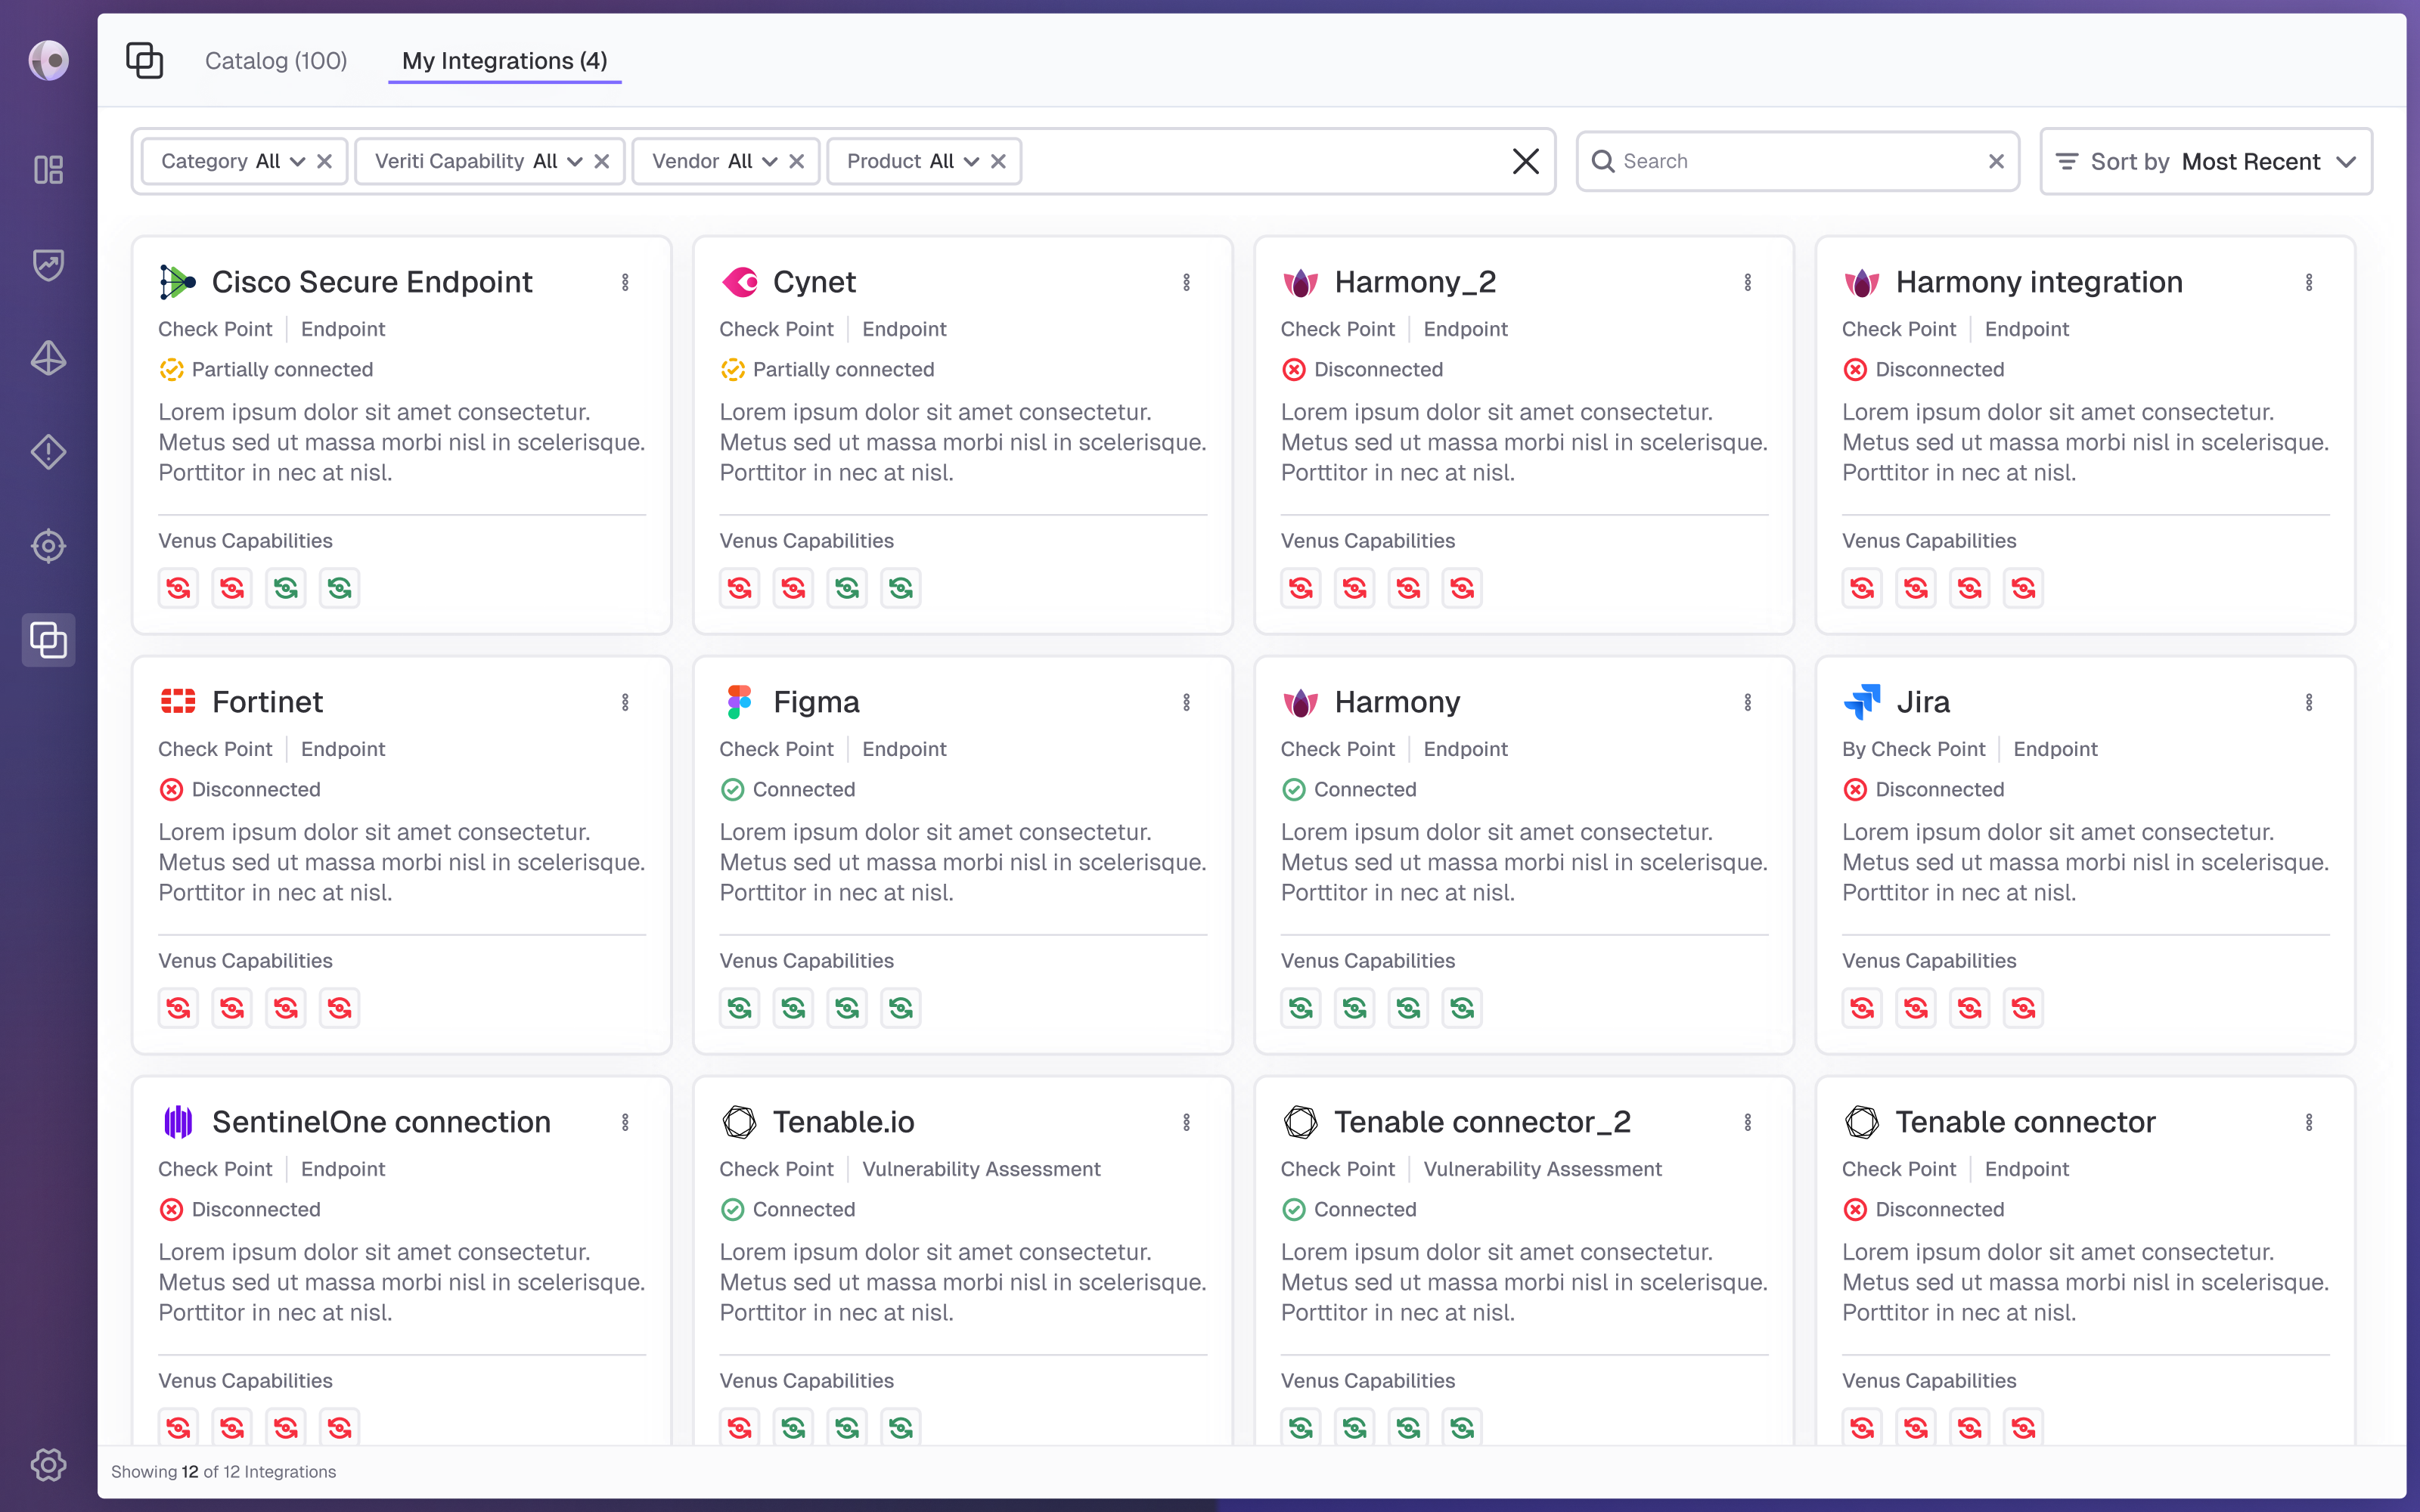Open the Harmony_2 card three-dot menu
Image resolution: width=2420 pixels, height=1512 pixels.
[x=1747, y=282]
